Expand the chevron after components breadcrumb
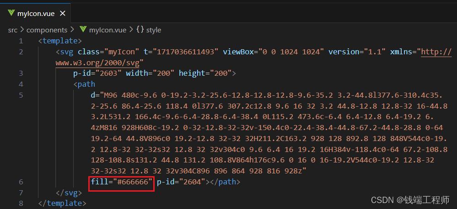This screenshot has height=209, width=457. (x=72, y=30)
